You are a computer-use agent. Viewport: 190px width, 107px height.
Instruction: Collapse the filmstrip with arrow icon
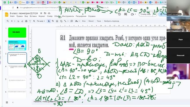[13, 102]
